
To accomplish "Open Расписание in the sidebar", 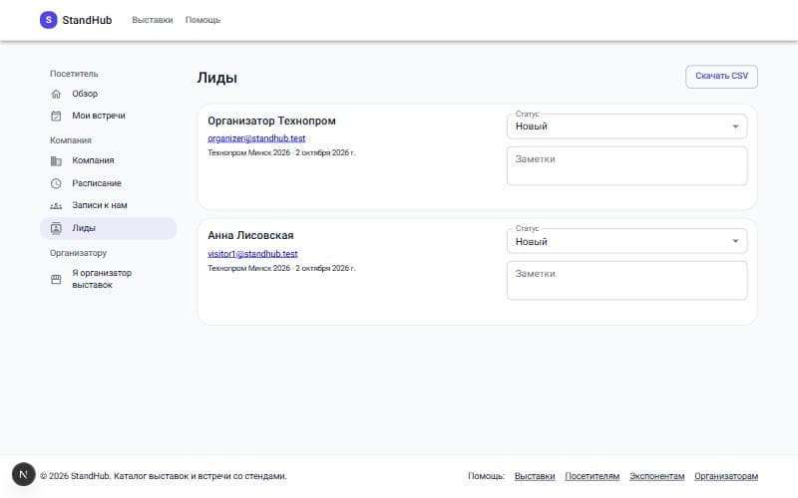I will click(x=109, y=183).
